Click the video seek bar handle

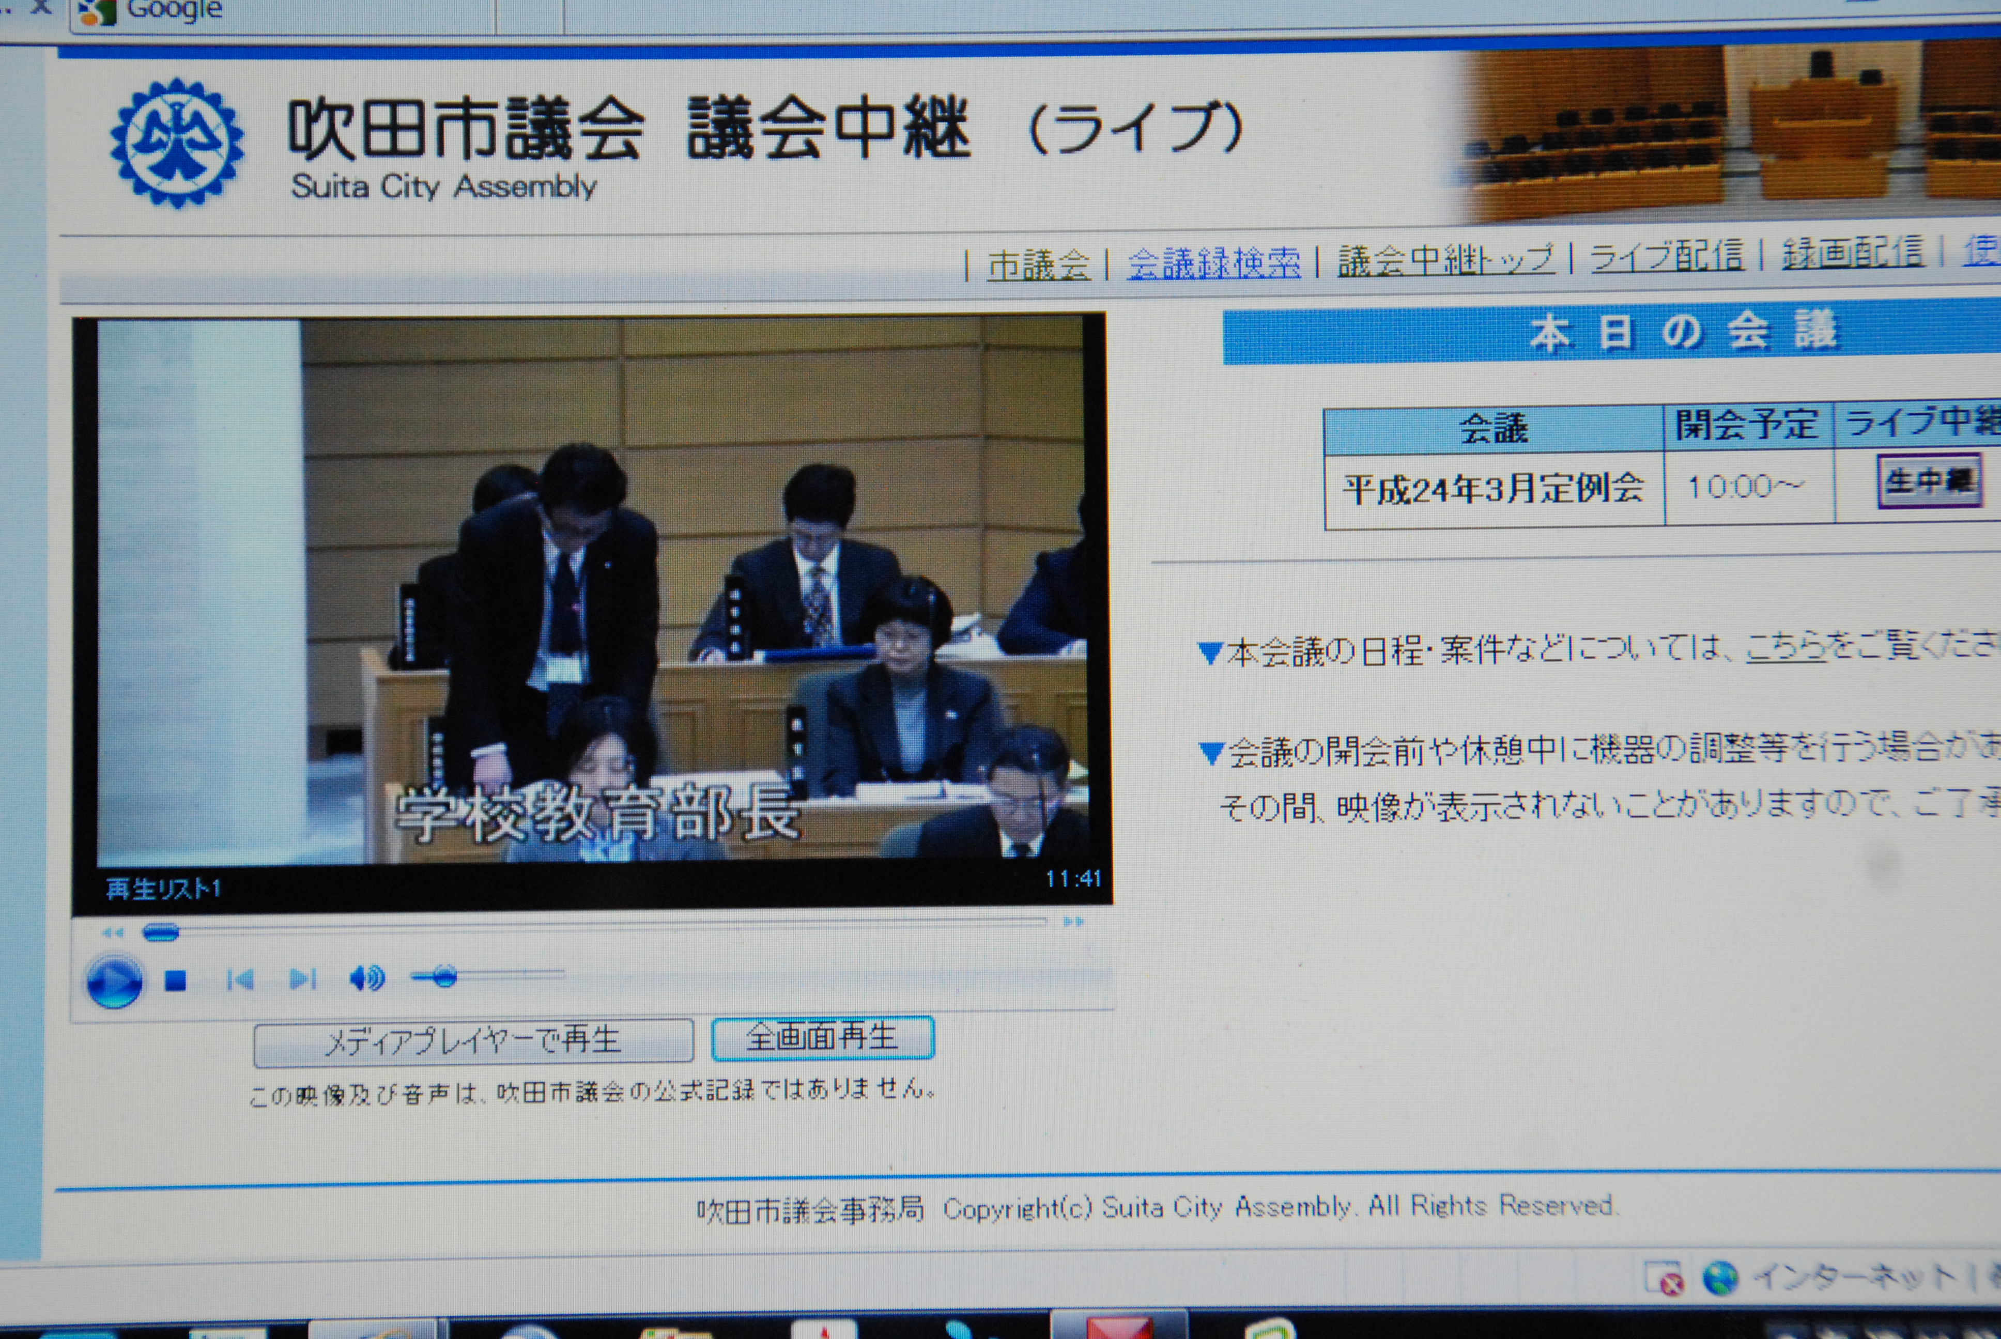(x=160, y=931)
